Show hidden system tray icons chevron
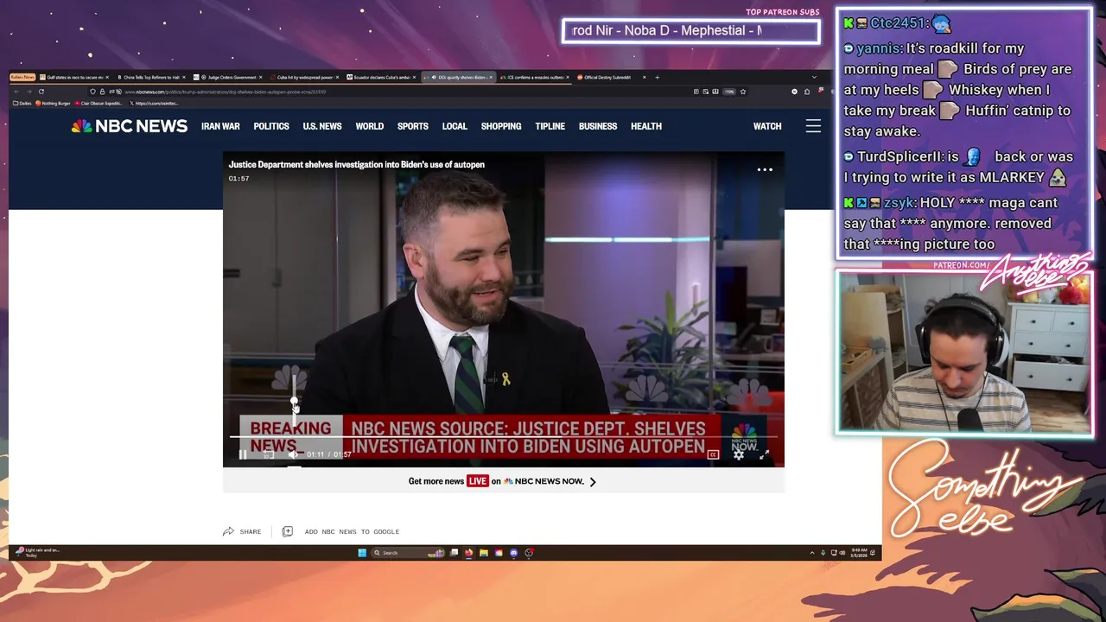Screen dimensions: 1106x622 click(812, 553)
